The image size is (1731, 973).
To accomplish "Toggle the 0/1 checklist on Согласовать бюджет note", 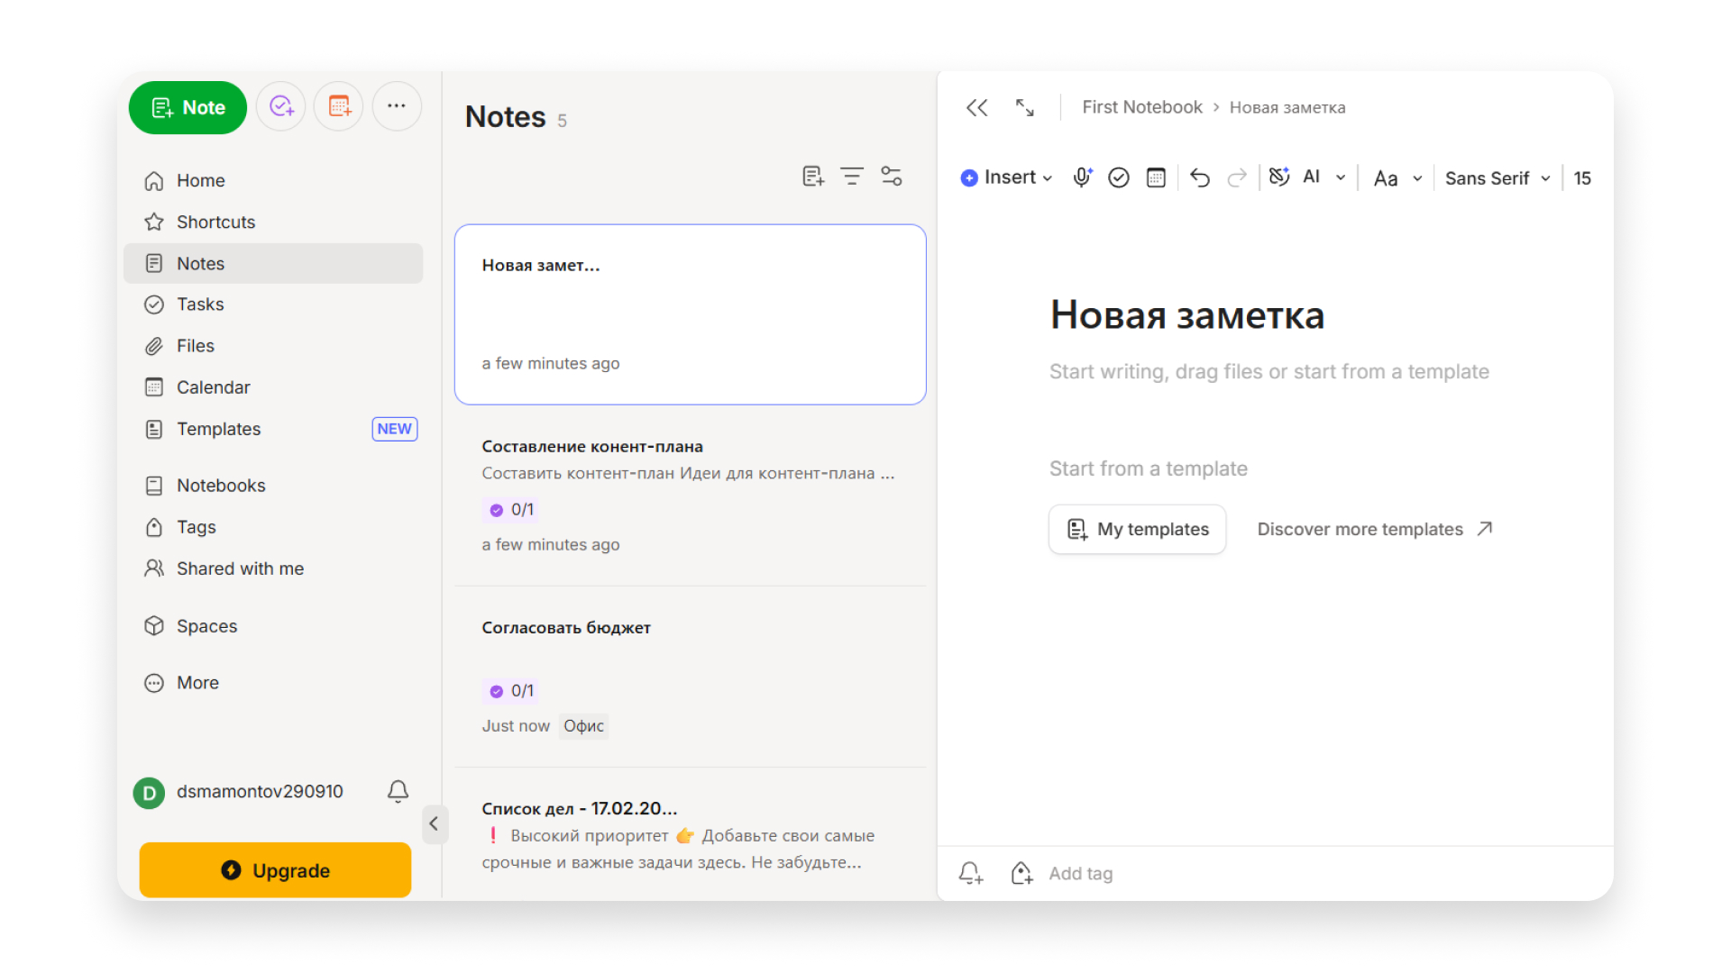I will [x=510, y=690].
